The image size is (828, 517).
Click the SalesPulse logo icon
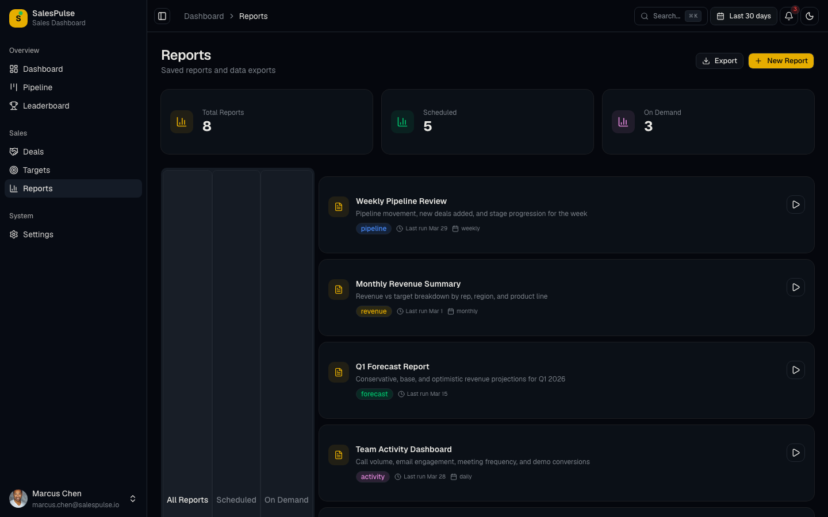18,18
